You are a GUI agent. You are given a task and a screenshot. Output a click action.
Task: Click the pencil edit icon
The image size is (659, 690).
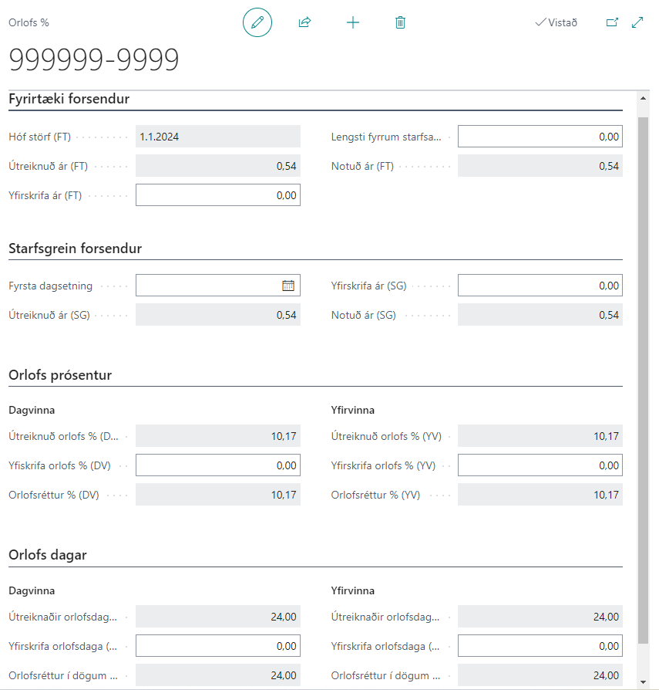pos(257,22)
